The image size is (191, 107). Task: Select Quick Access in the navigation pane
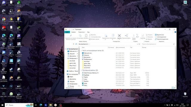[72, 49]
